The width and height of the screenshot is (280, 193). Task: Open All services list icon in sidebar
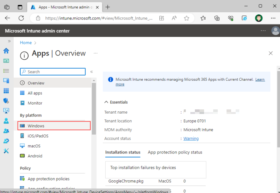[x=6, y=71]
